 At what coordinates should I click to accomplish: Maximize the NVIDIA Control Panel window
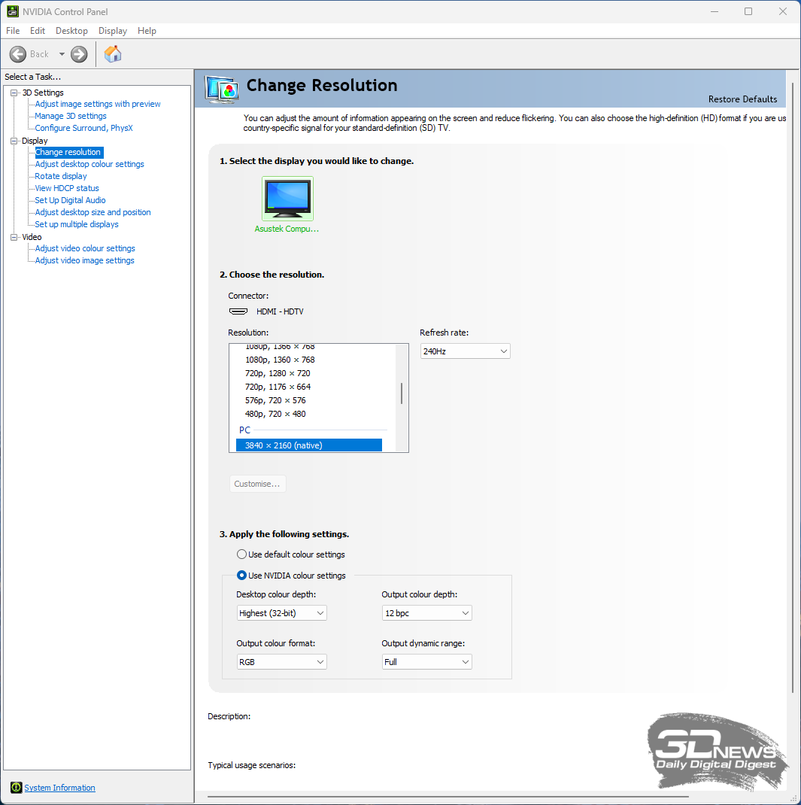tap(748, 11)
